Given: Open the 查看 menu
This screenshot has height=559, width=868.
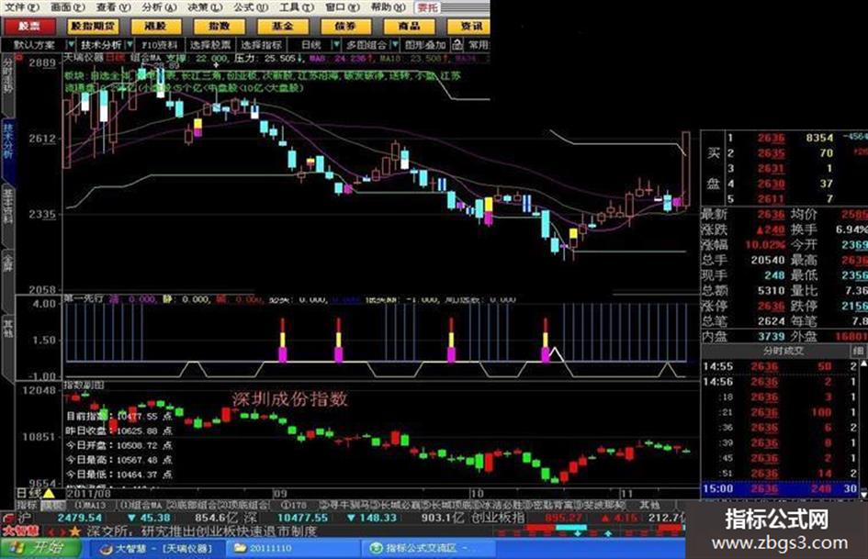Looking at the screenshot, I should pyautogui.click(x=114, y=7).
